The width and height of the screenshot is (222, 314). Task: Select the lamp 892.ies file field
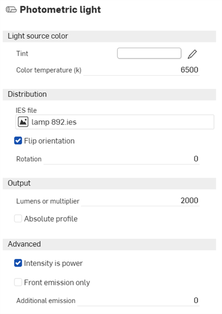(x=115, y=122)
